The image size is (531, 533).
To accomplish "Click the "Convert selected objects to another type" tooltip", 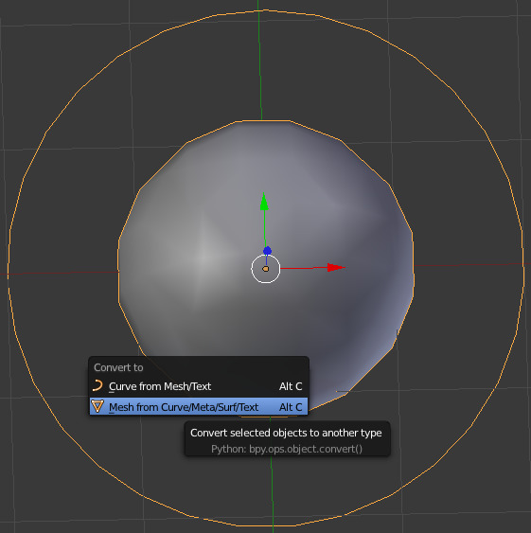I will [286, 433].
